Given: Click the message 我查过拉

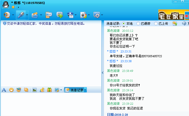Looking at the screenshot, I should pyautogui.click(x=116, y=66).
